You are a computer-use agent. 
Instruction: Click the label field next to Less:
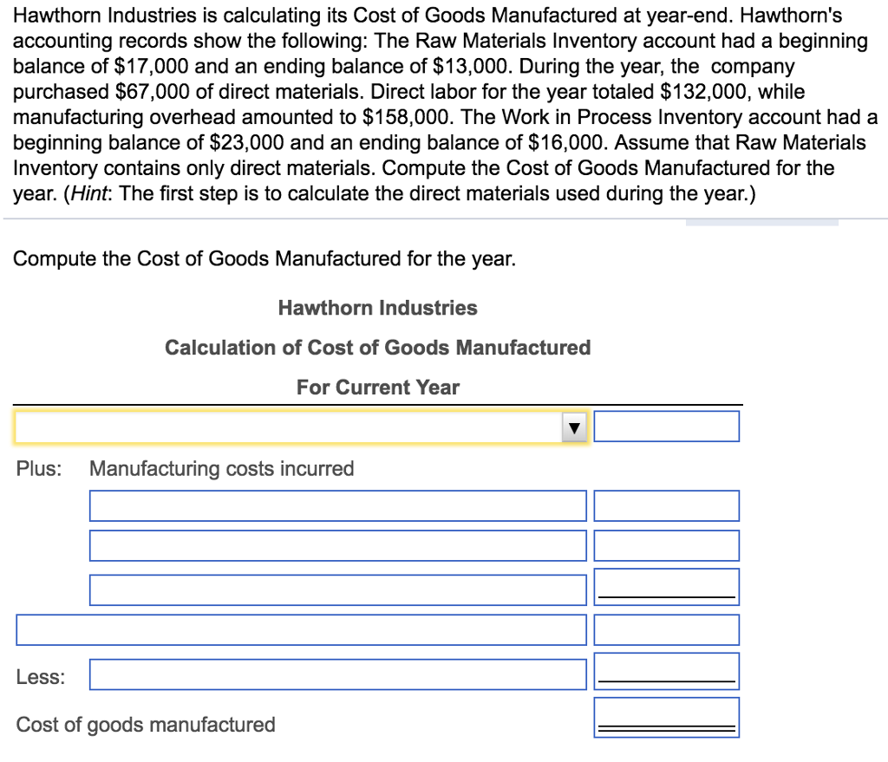[338, 674]
